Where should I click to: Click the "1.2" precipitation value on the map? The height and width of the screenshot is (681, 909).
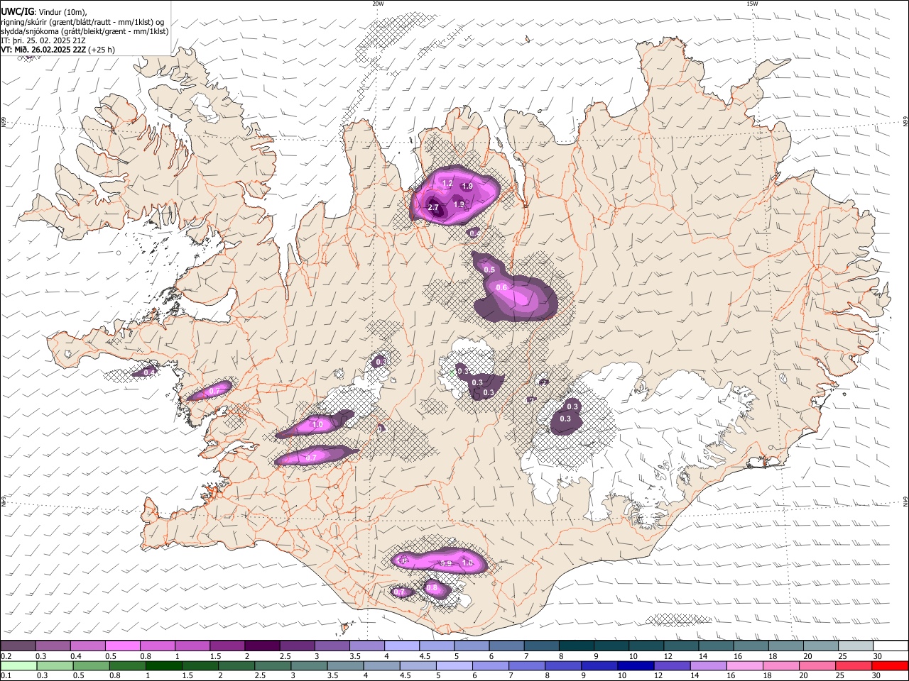pos(447,183)
